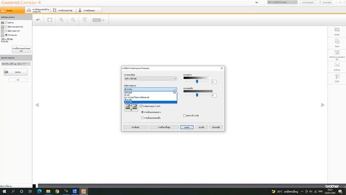Select the Custom document type radio
This screenshot has height=195, width=346.
[x=6, y=35]
